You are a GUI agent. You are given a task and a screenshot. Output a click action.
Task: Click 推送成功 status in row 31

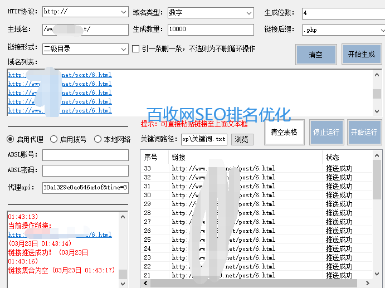pyautogui.click(x=339, y=187)
